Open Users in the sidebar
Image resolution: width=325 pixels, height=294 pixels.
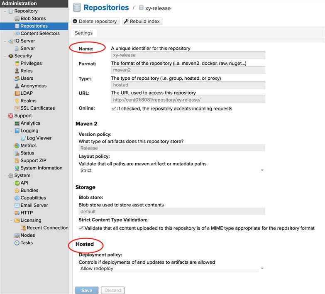(x=27, y=78)
